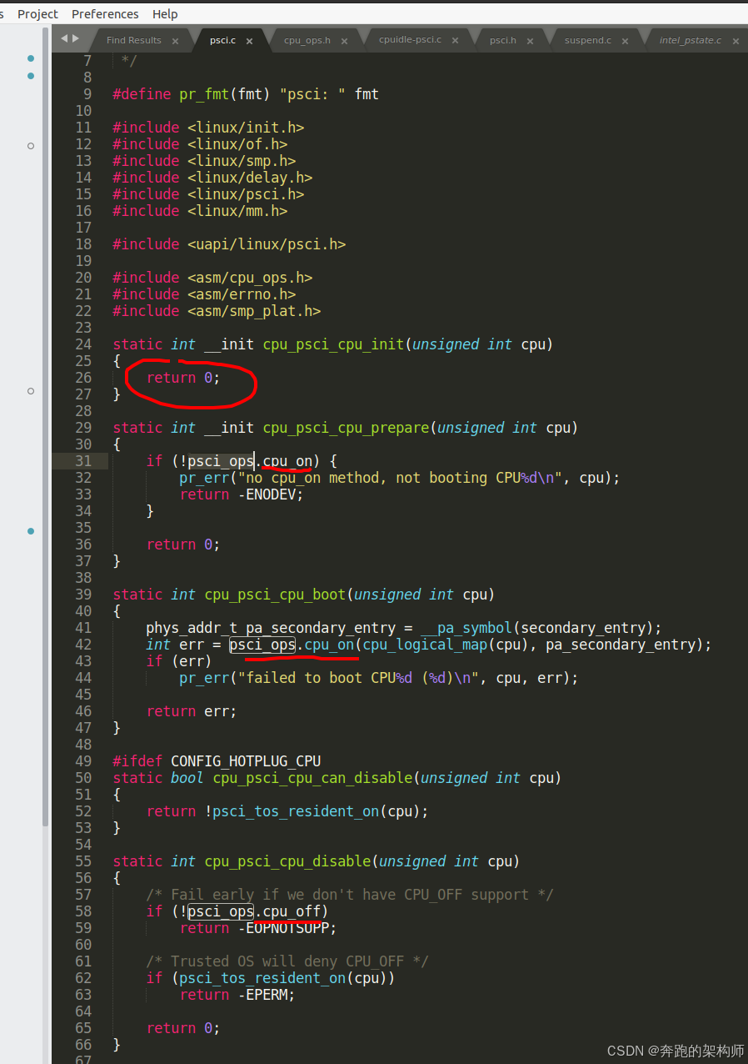Switch to the Find Results tab

pos(134,40)
